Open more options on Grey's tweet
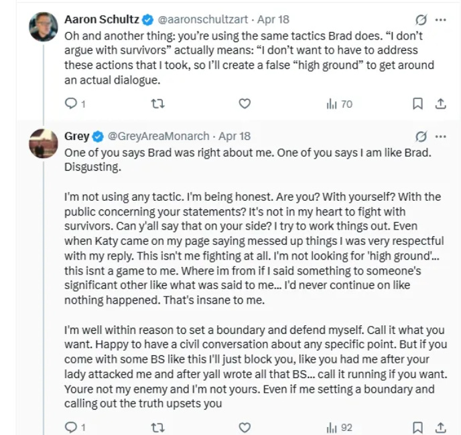 (x=440, y=136)
